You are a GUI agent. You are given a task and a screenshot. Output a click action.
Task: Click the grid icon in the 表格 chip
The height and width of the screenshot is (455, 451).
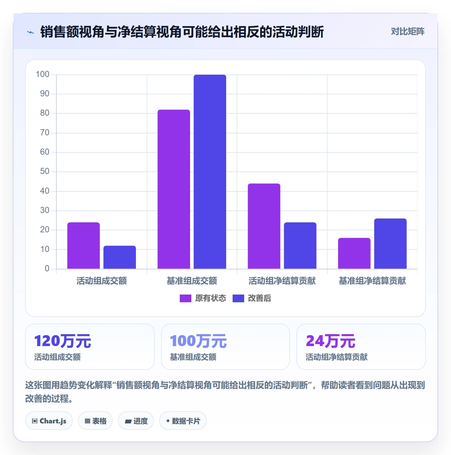[x=87, y=421]
